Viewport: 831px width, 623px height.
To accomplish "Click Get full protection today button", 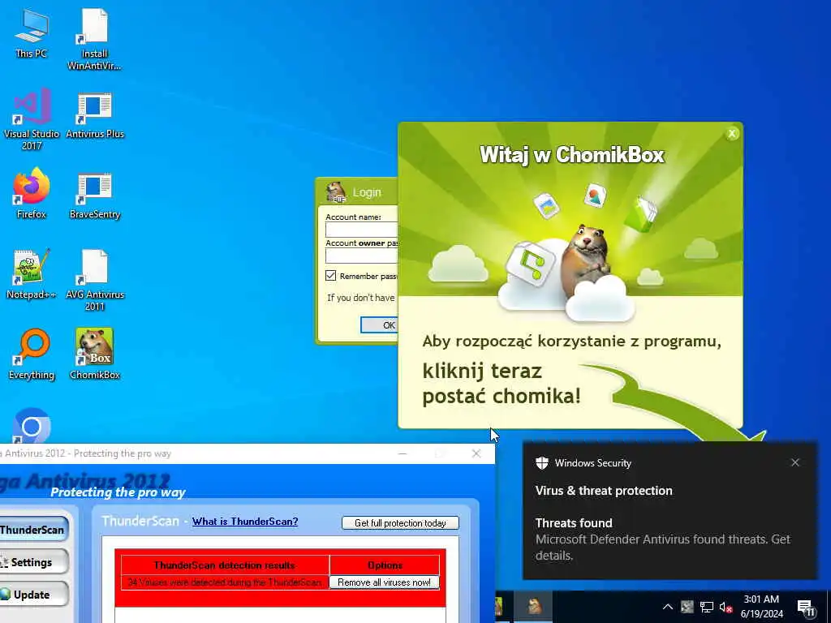I will (x=400, y=523).
